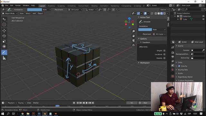Open the Object Mode dropdown
This screenshot has width=206, height=116.
[10, 14]
